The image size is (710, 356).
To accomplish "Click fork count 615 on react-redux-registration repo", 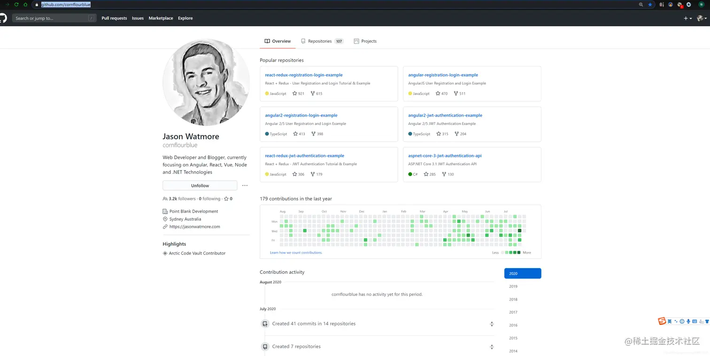I will click(316, 93).
